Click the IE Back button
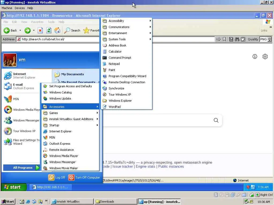Viewport: 274px width, 205px height. tap(10, 30)
